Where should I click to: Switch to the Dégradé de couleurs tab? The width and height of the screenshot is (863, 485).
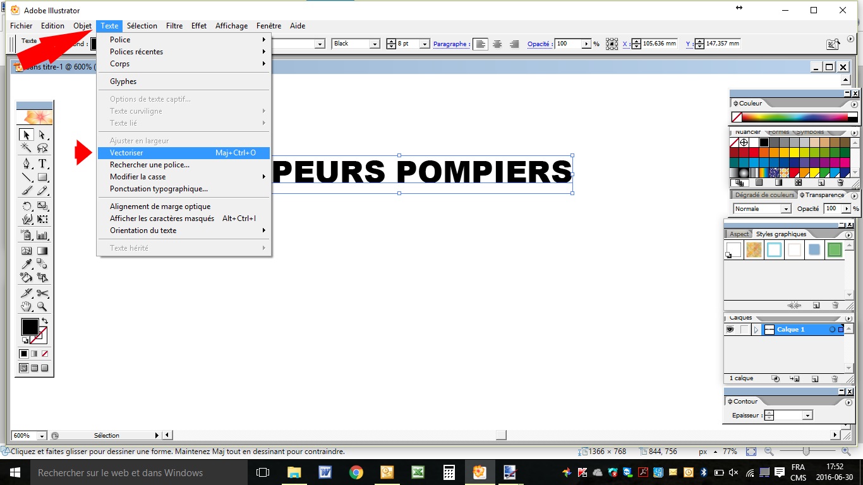click(764, 195)
